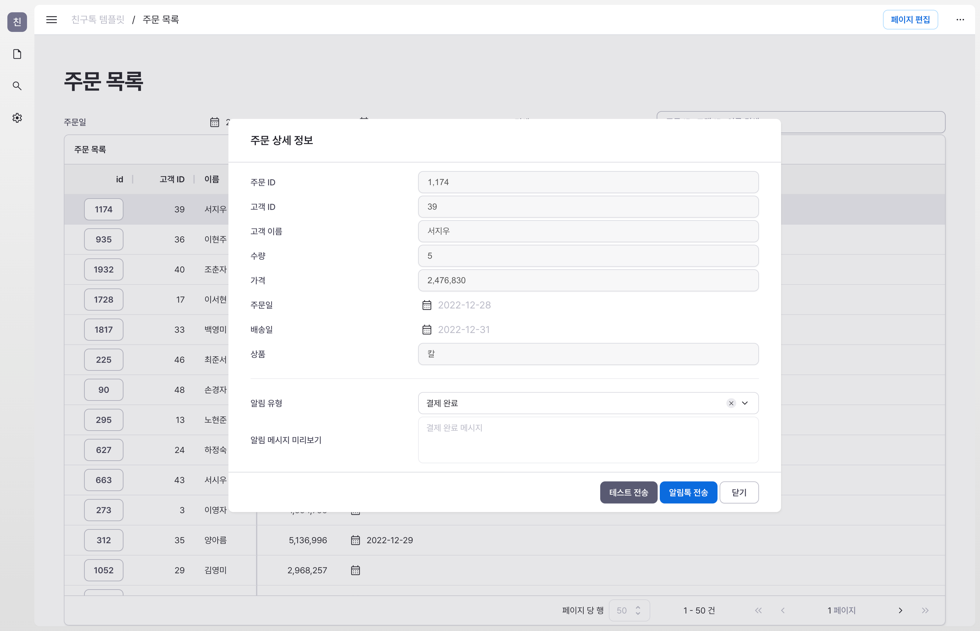Viewport: 980px width, 631px height.
Task: Open the search icon in sidebar
Action: [x=17, y=86]
